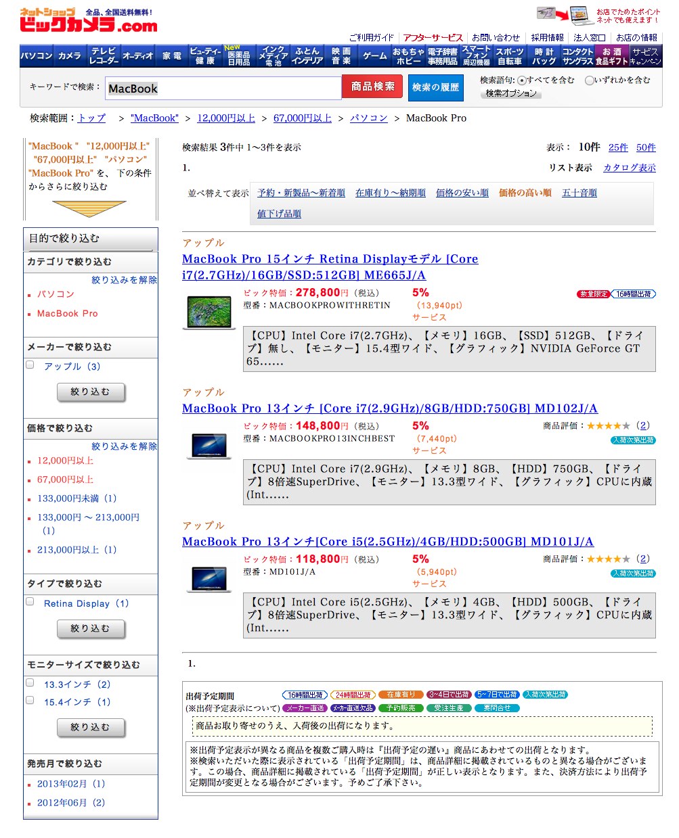The height and width of the screenshot is (838, 679).
Task: Click 絞り込む button under Retina Display
Action: point(91,628)
